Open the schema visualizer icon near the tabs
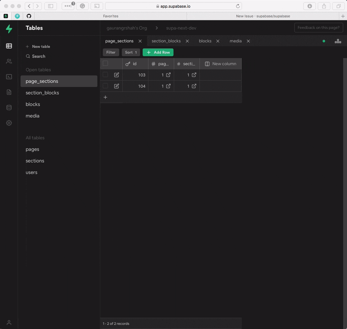The image size is (347, 329). [338, 41]
